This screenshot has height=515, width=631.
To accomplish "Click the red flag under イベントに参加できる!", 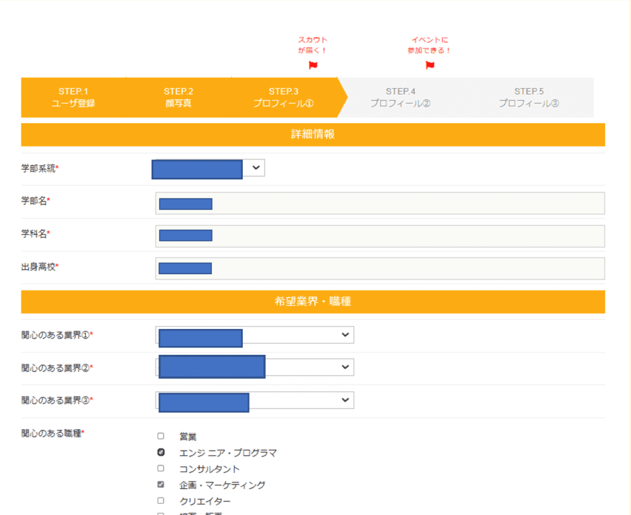I will coord(429,65).
